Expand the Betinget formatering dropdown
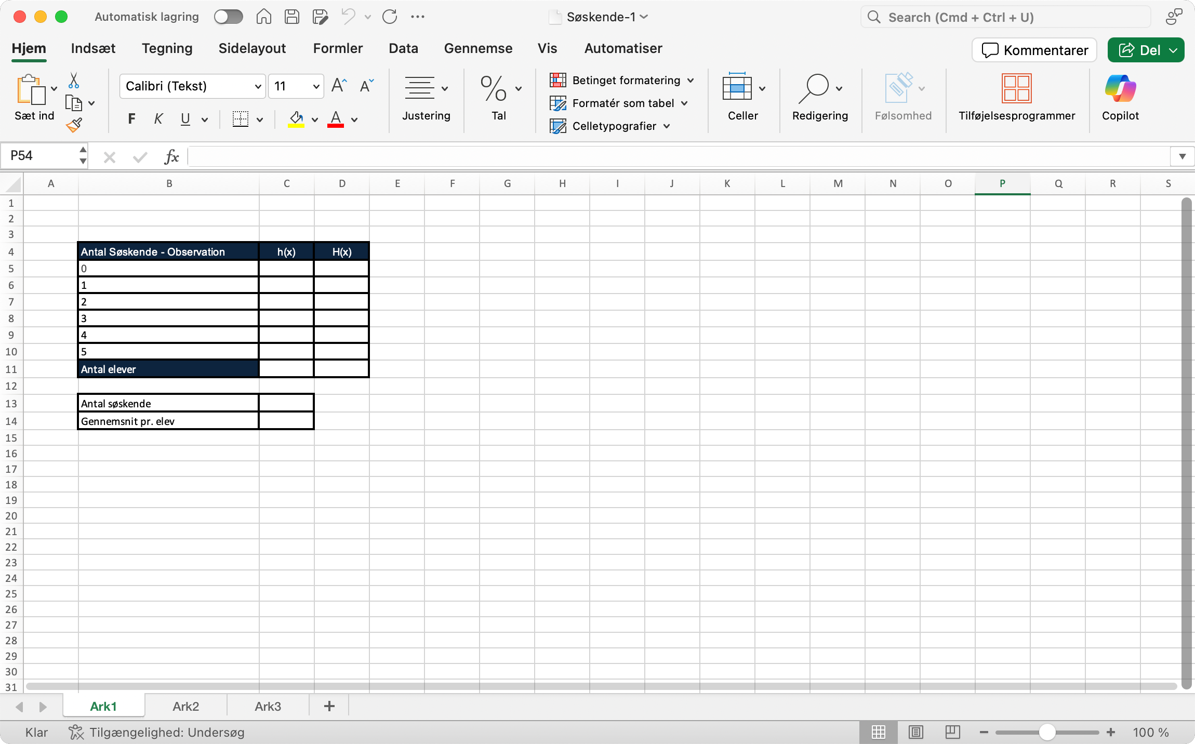1195x744 pixels. 691,81
